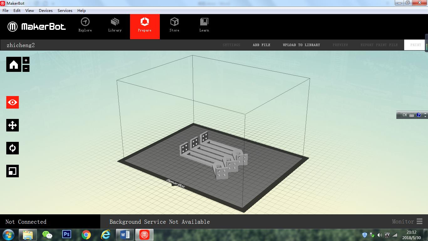428x241 pixels.
Task: Switch to the Library tab
Action: (x=115, y=25)
